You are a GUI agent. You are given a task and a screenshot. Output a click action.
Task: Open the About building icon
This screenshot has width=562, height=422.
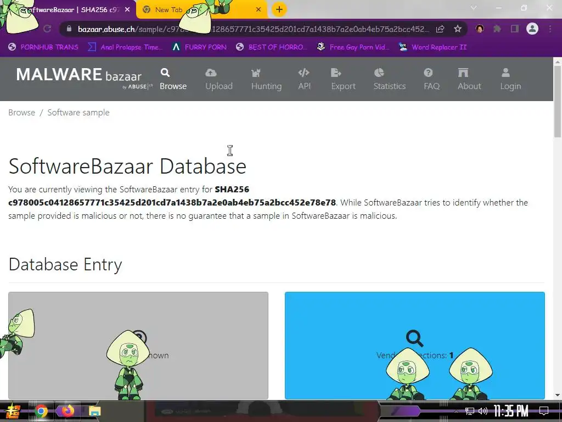click(x=463, y=73)
